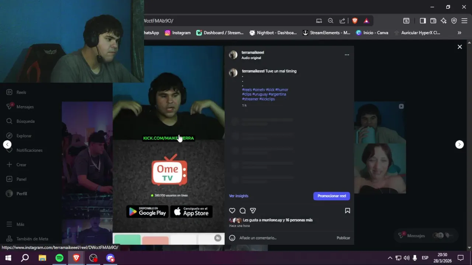Screen dimensions: 472x265
Task: Open the emoji picker in comment box
Action: [x=232, y=238]
